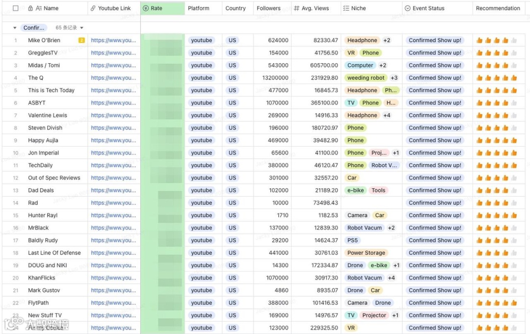Select the Name column header
Screen dimensions: 530x334
(51, 8)
